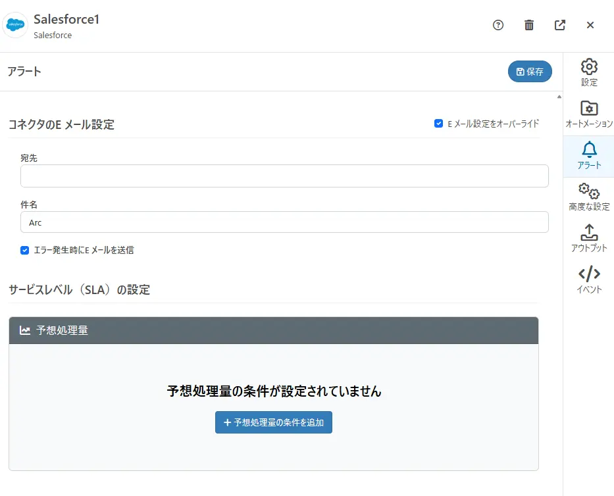Image resolution: width=614 pixels, height=496 pixels.
Task: Click the サービスレベル（SLA）の設定 heading
Action: tap(80, 289)
